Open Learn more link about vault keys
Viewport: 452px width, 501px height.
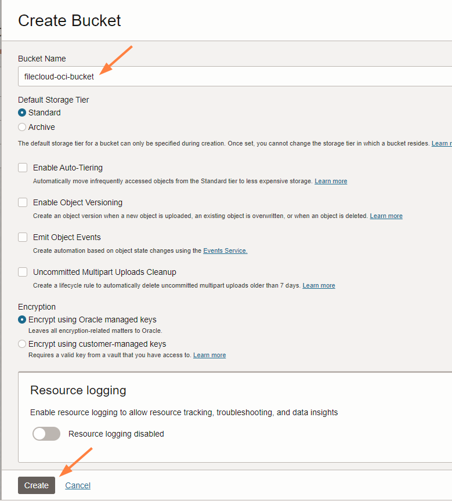209,355
